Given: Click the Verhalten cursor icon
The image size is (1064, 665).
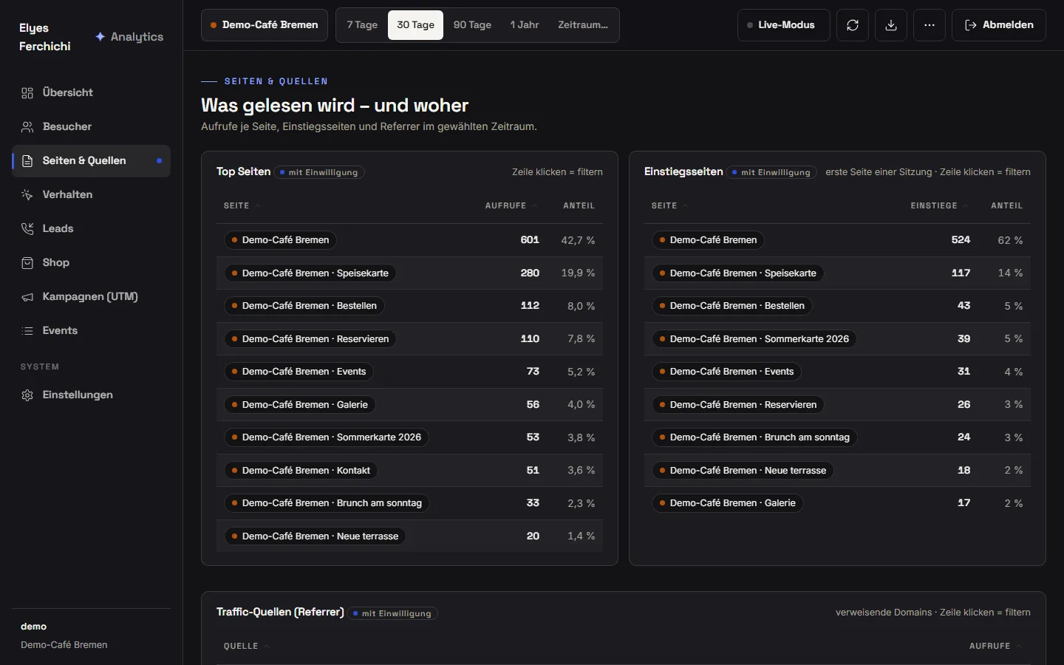Looking at the screenshot, I should [27, 195].
